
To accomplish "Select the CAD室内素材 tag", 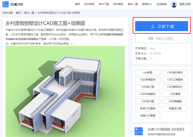I will (x=175, y=73).
